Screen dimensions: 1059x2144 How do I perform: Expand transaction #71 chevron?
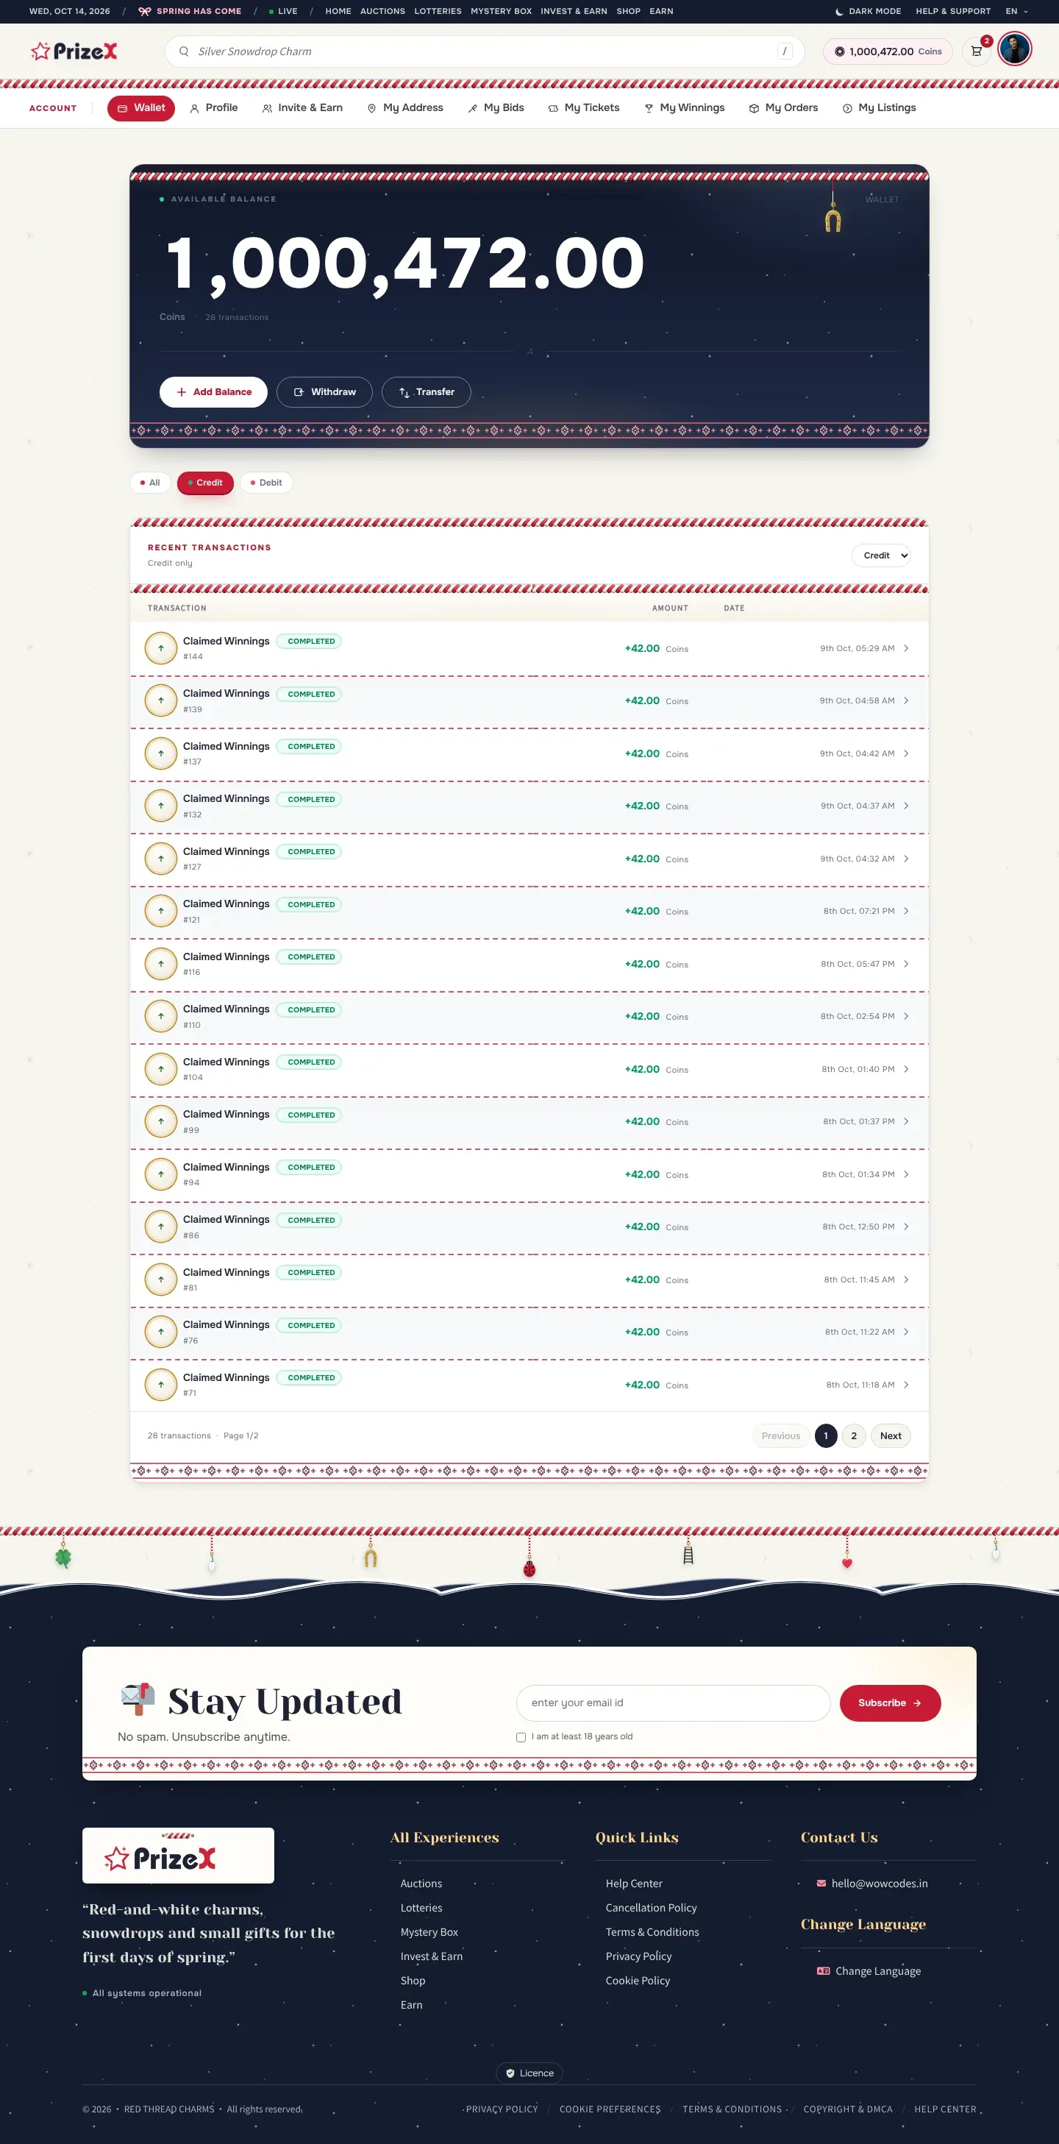point(906,1385)
